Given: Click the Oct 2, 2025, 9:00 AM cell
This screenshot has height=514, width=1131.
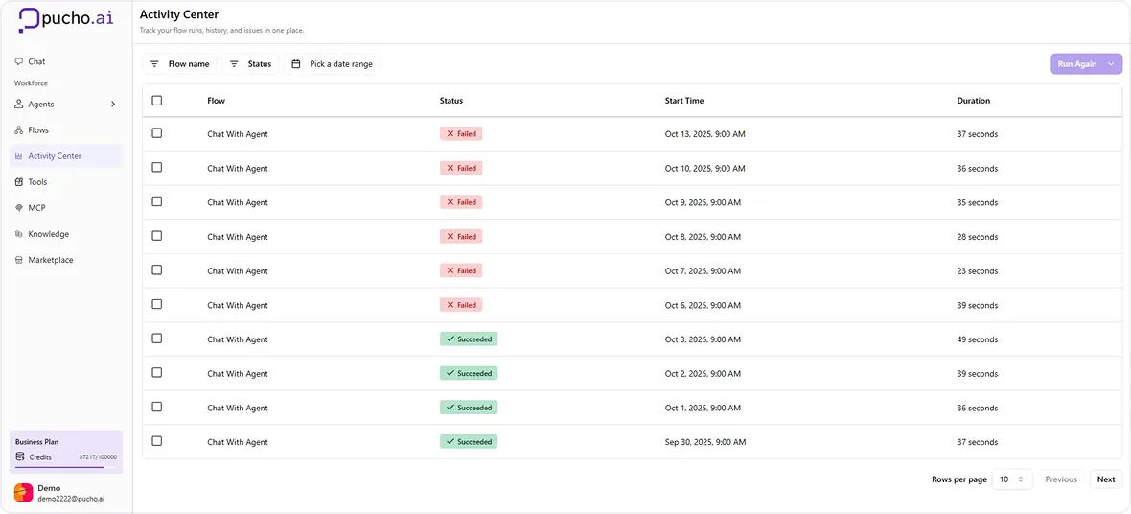Looking at the screenshot, I should click(703, 373).
